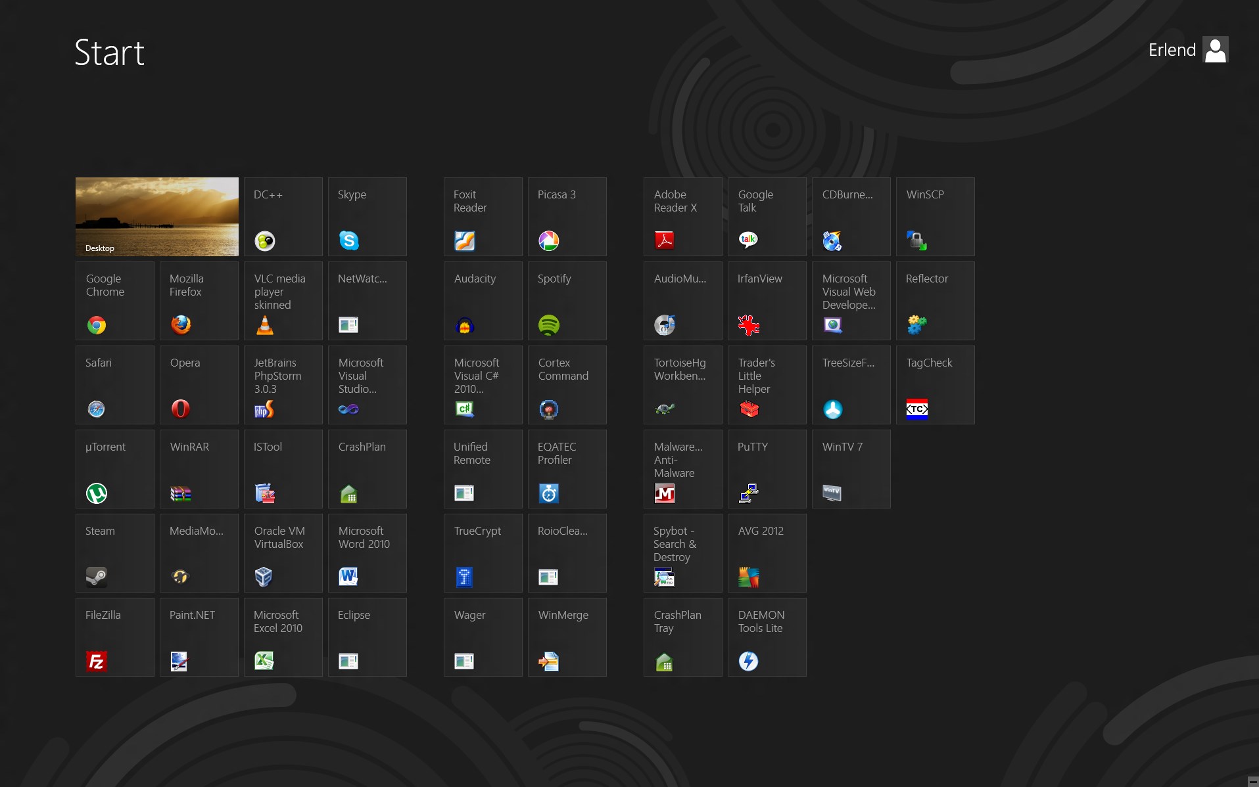The image size is (1259, 787).
Task: Open VLC media player cone icon
Action: pyautogui.click(x=265, y=325)
